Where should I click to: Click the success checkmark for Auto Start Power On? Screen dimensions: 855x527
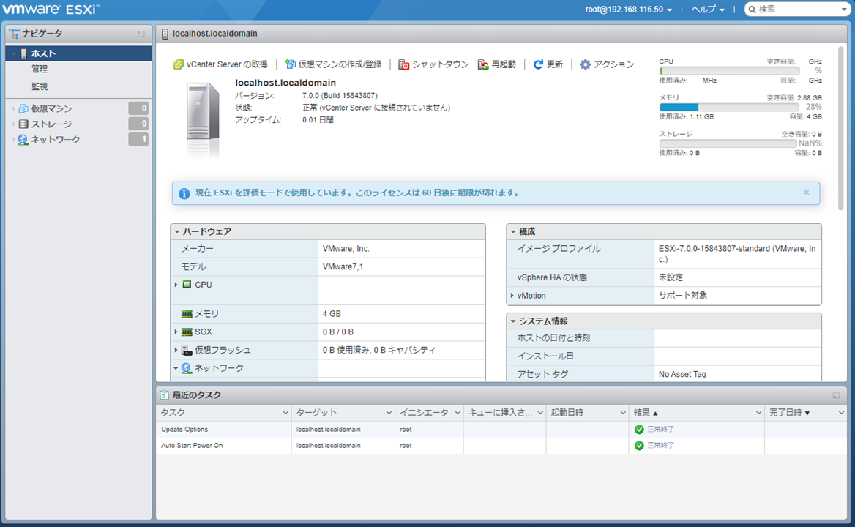tap(639, 446)
